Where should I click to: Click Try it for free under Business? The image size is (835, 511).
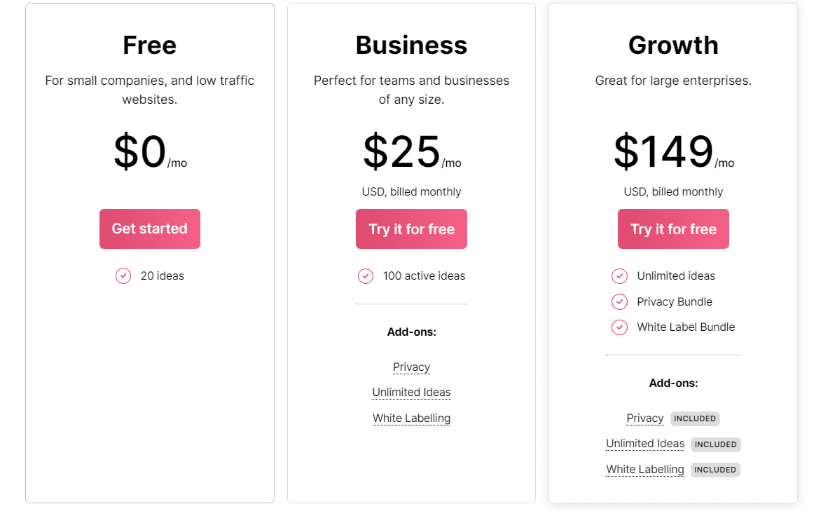(x=411, y=229)
